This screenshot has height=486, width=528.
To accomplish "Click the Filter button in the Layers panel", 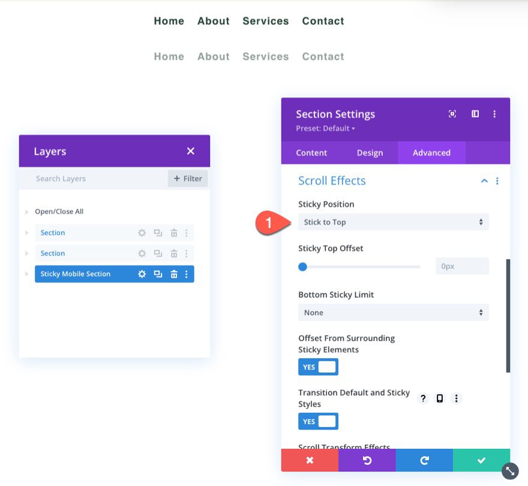I will point(188,178).
